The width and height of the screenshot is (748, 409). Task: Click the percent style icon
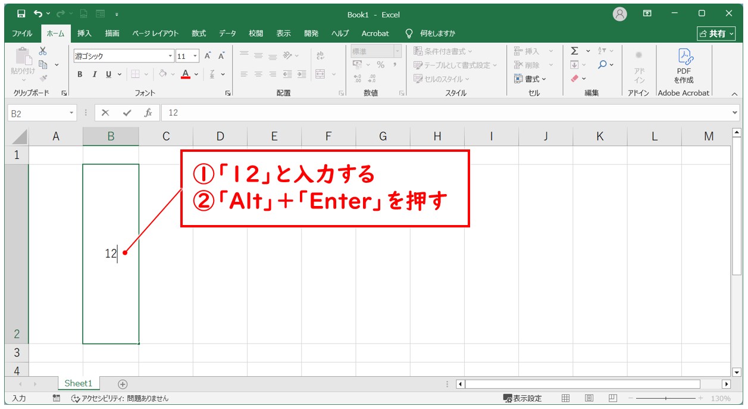click(380, 64)
